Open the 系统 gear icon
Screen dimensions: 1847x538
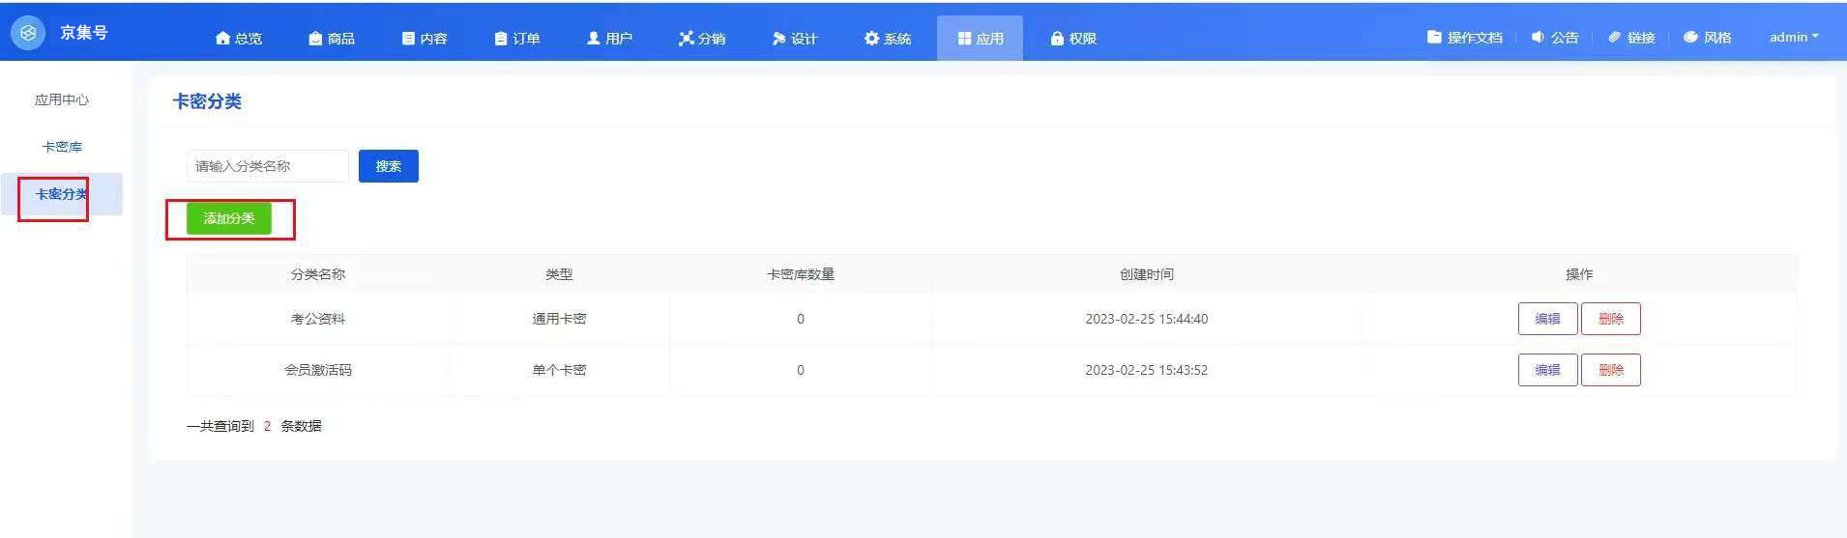871,39
